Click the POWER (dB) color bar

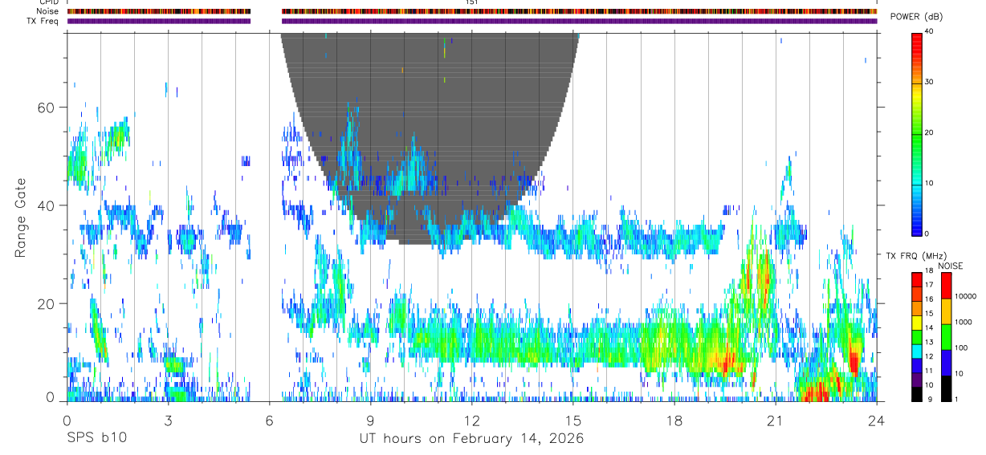(917, 133)
